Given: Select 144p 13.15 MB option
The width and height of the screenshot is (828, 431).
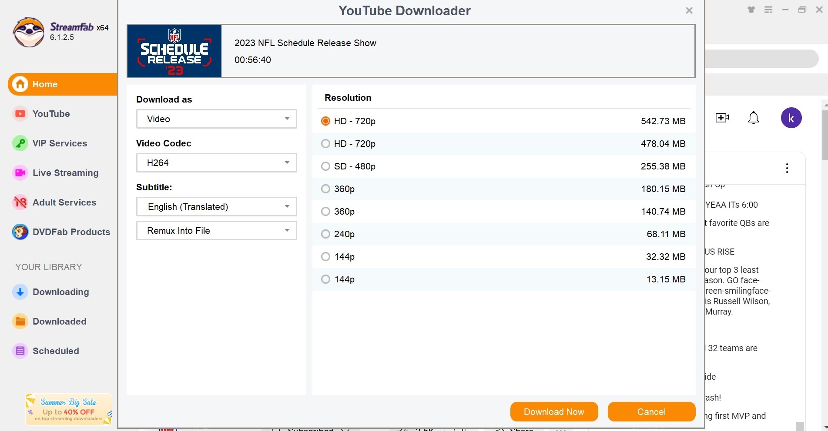Looking at the screenshot, I should [x=504, y=279].
